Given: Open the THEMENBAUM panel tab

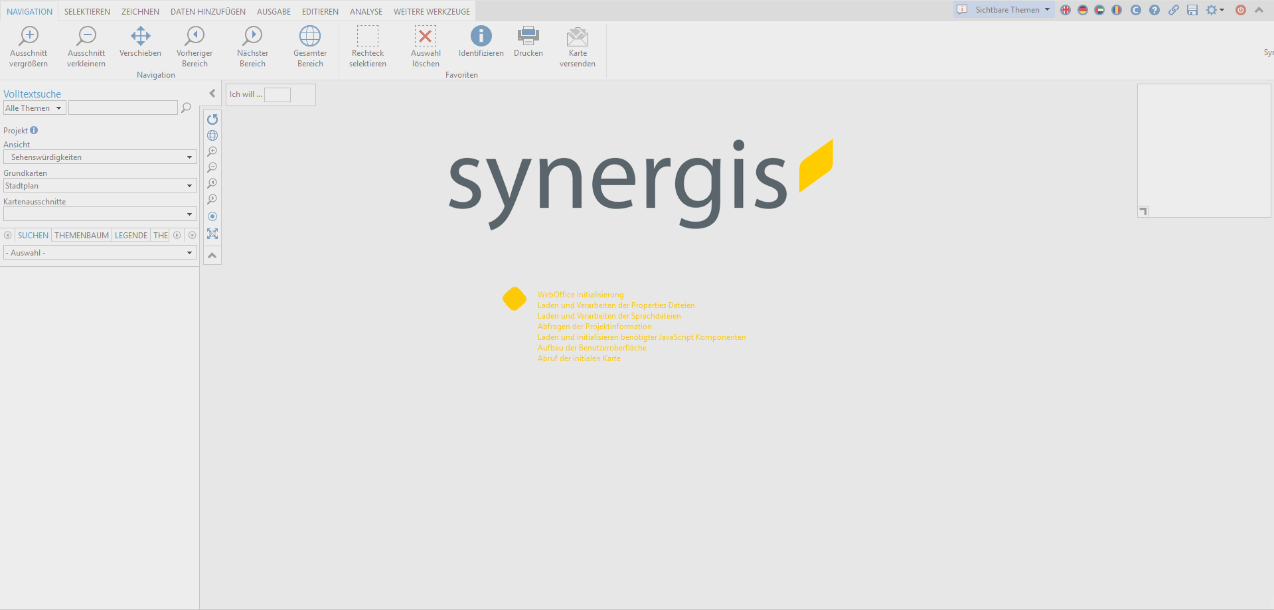Looking at the screenshot, I should click(81, 235).
